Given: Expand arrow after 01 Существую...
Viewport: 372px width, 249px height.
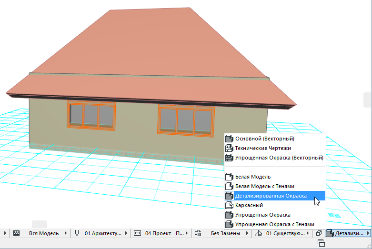Looking at the screenshot, I should pos(308,233).
